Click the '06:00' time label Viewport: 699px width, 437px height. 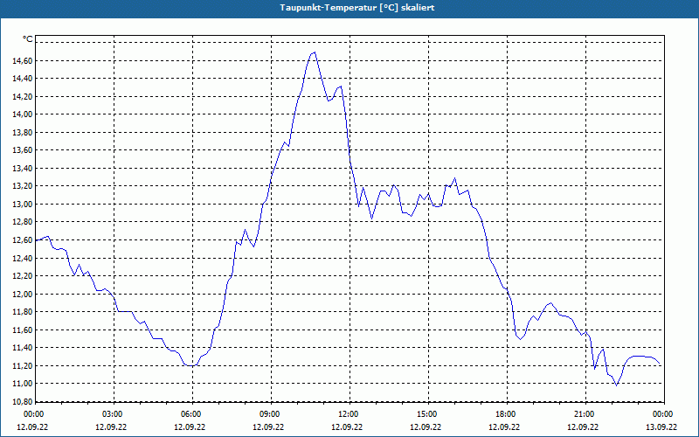(x=191, y=414)
